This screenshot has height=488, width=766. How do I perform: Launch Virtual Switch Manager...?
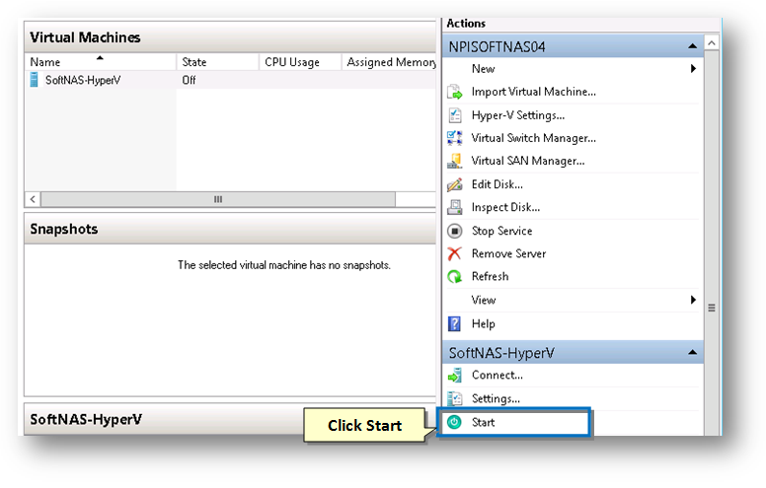(533, 138)
